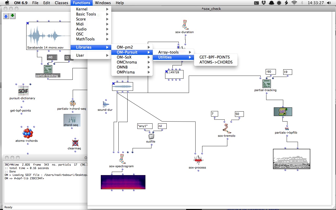Expand the Basic Tools submenu
Image resolution: width=336 pixels, height=210 pixels.
91,14
